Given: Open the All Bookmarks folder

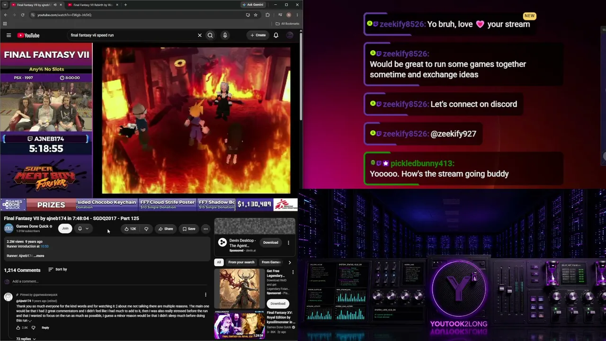Looking at the screenshot, I should tap(288, 24).
